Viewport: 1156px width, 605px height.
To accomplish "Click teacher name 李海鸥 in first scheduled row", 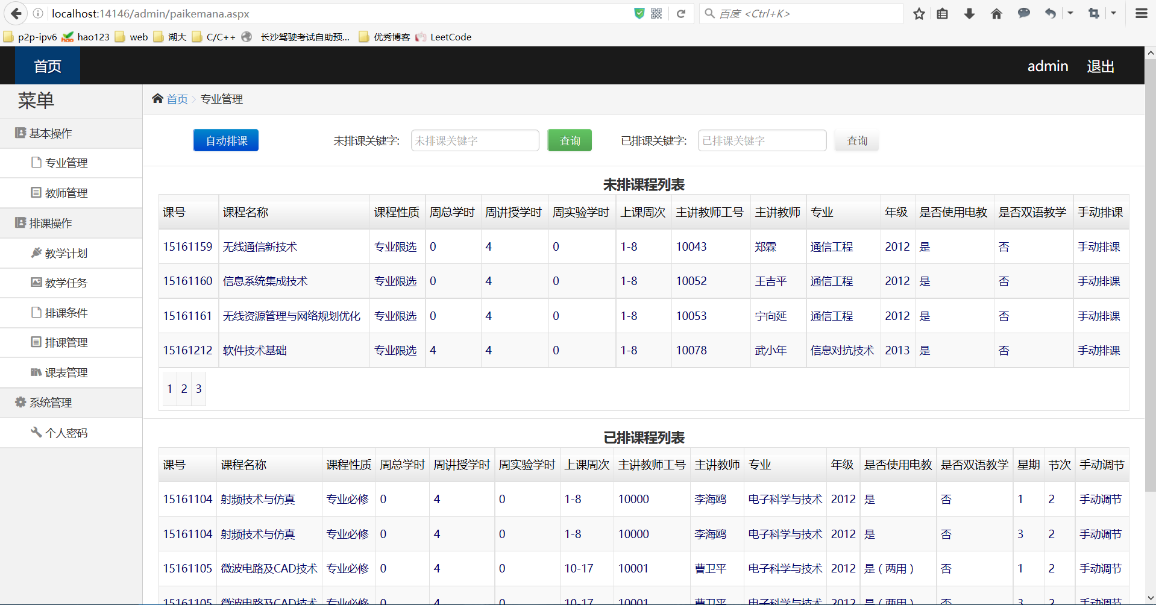I will pos(710,499).
